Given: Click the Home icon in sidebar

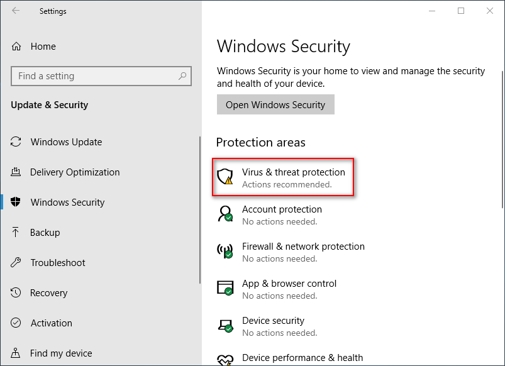Looking at the screenshot, I should [16, 47].
